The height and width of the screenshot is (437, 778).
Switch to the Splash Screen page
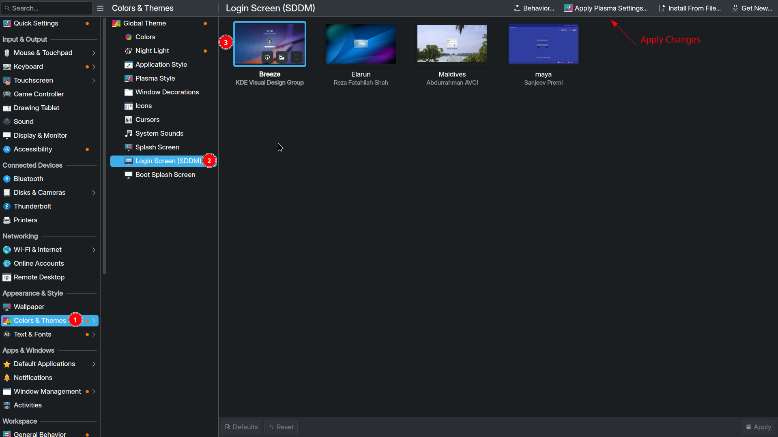[157, 147]
